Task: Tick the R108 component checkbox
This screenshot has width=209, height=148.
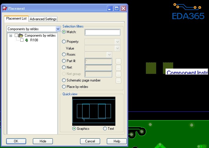Action: [22, 40]
